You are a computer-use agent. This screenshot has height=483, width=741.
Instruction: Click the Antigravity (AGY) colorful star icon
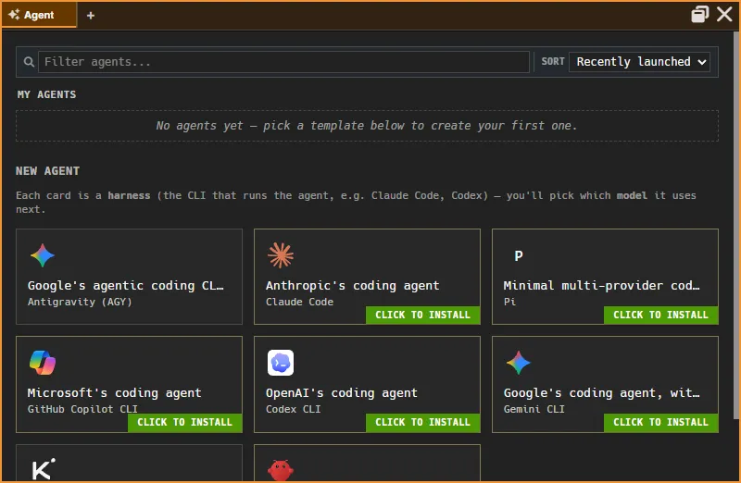[43, 255]
